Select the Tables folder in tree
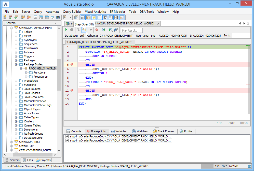This screenshot has height=171, width=254. pyautogui.click(x=28, y=32)
